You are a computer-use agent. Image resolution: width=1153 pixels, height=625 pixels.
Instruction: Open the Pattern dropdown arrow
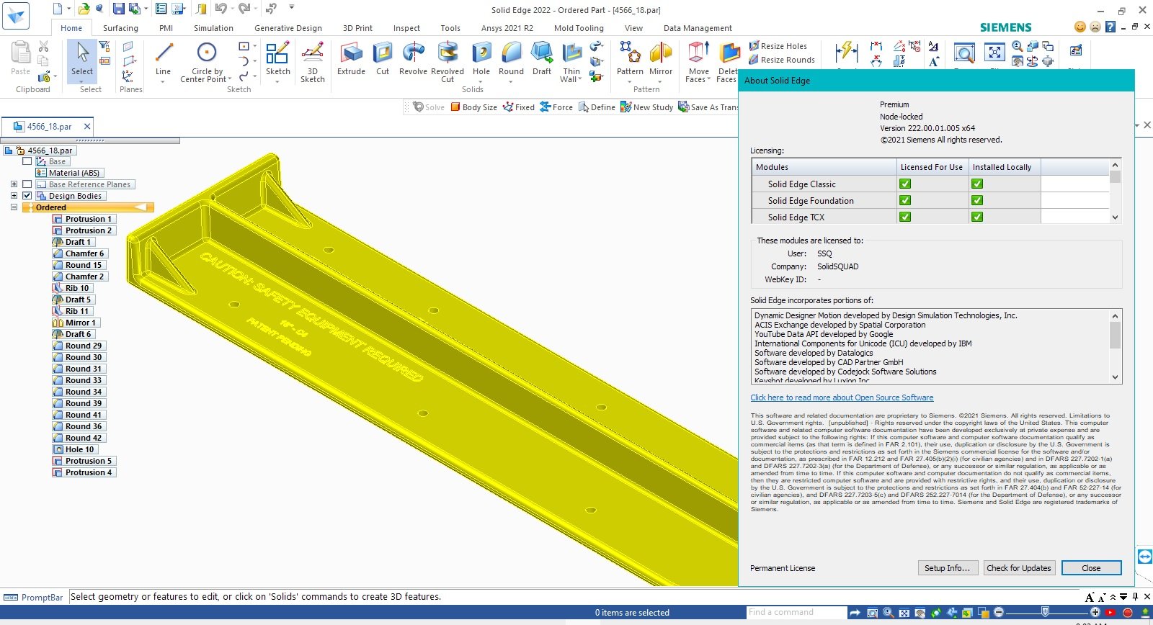pyautogui.click(x=630, y=81)
